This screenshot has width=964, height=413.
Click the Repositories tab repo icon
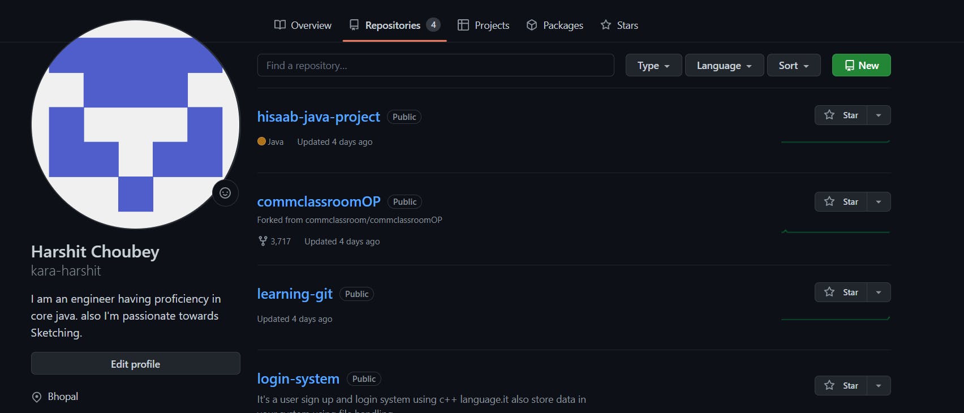[354, 25]
